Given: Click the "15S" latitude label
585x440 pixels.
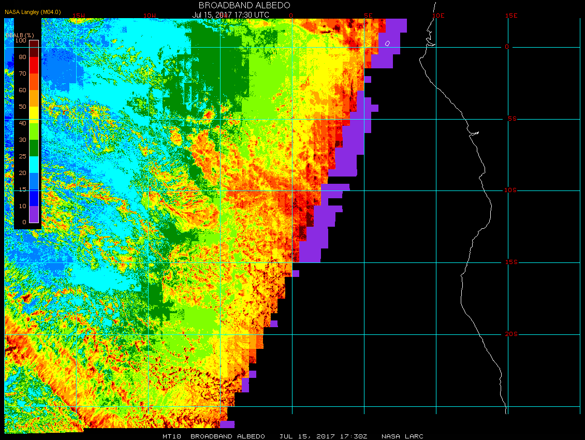Looking at the screenshot, I should click(x=511, y=262).
